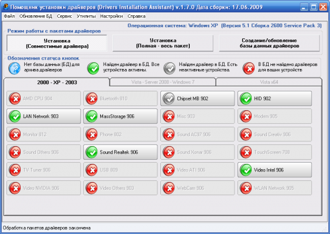Click the green check icon on LAN Network 903

[15, 116]
